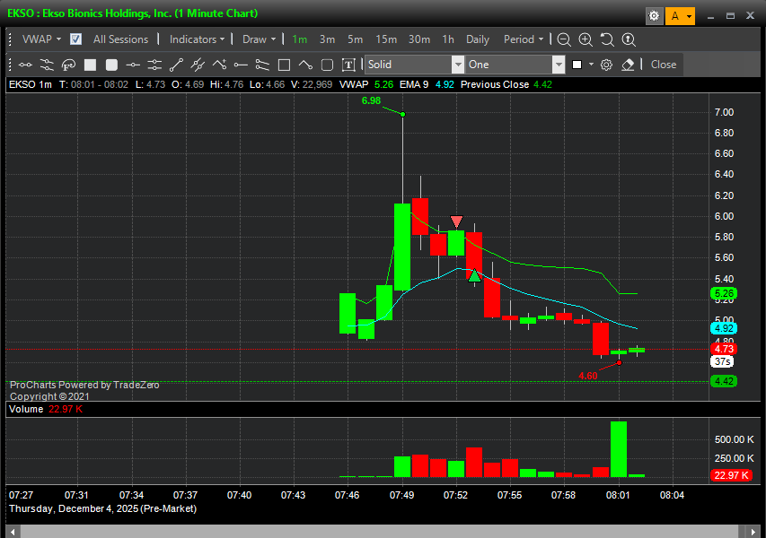Click the All Sessions label
This screenshot has height=538, width=766.
120,39
